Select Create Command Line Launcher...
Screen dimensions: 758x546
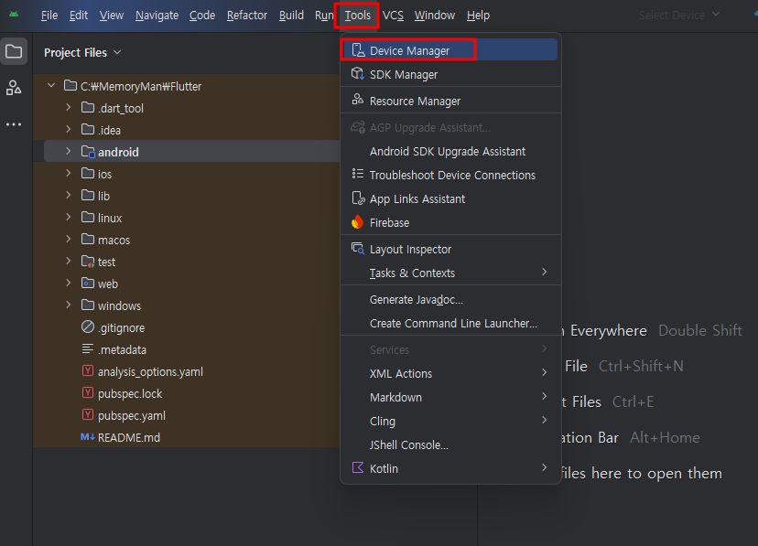(449, 323)
